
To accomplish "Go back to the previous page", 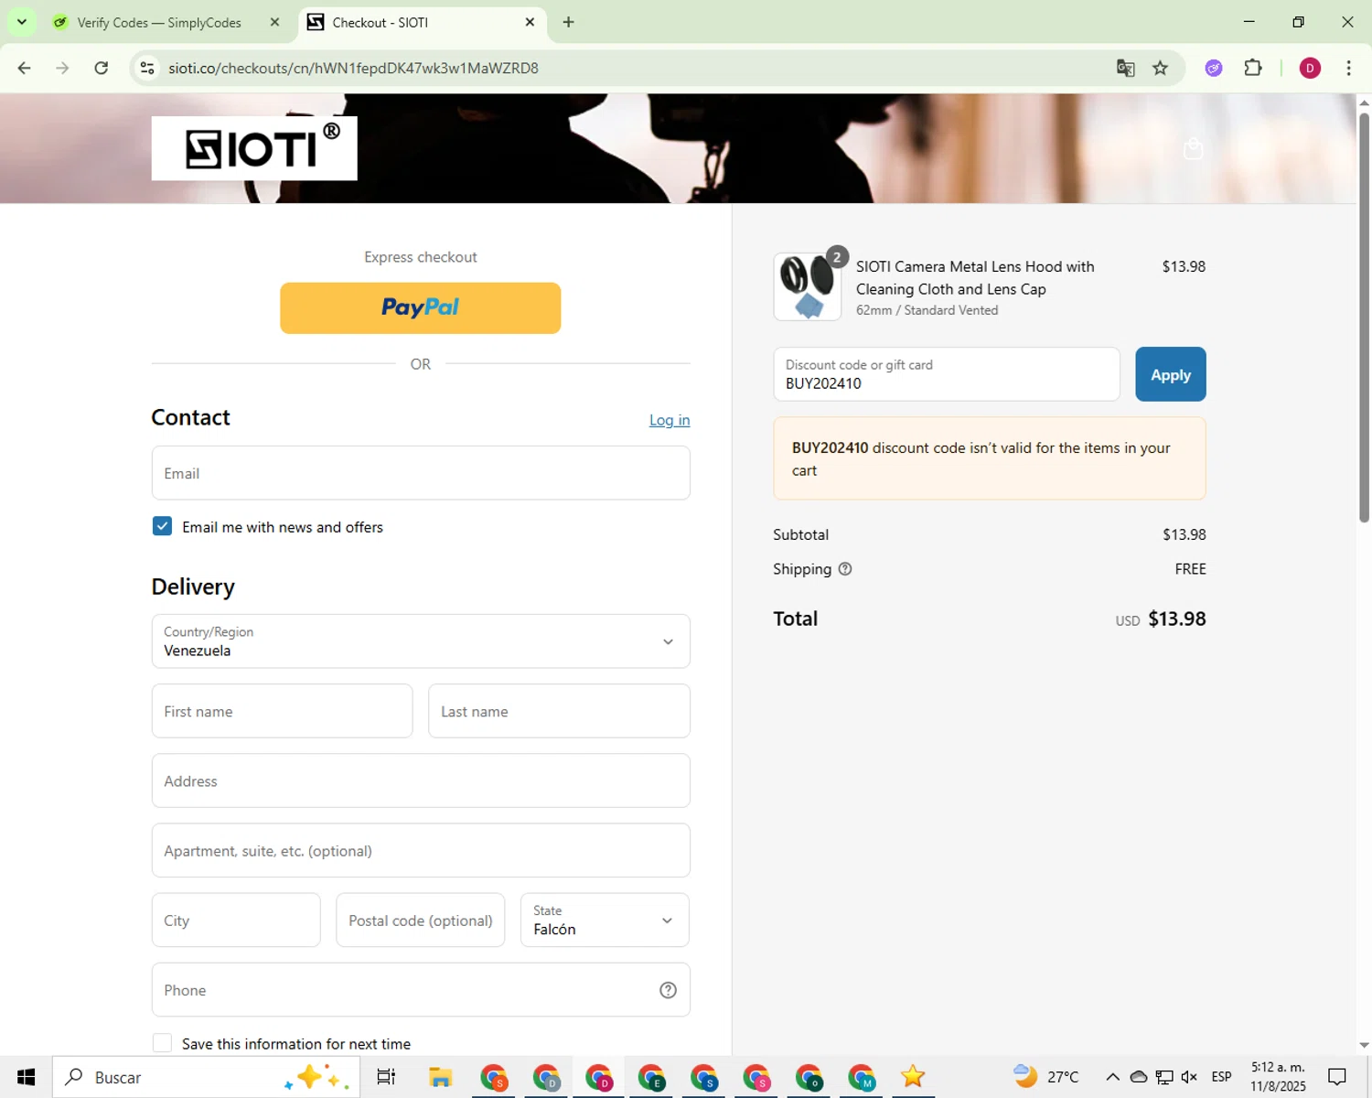I will [x=25, y=68].
